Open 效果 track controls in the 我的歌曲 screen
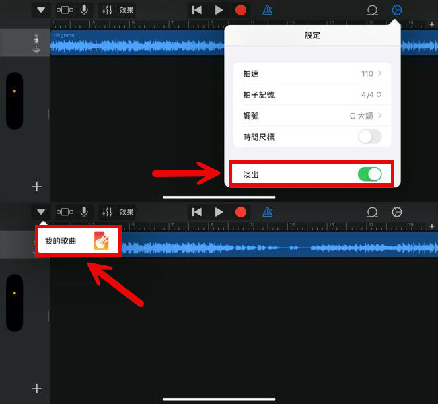The width and height of the screenshot is (438, 404). click(118, 212)
